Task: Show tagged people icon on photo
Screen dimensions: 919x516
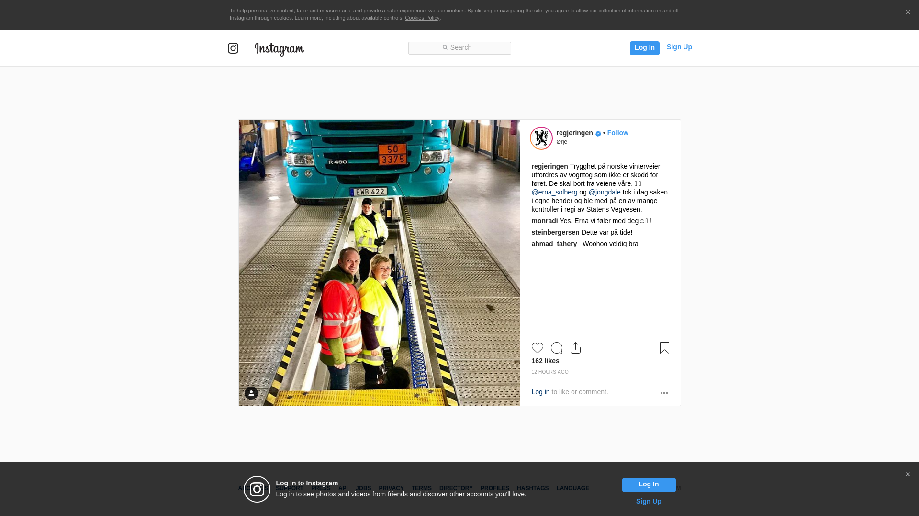Action: click(251, 393)
